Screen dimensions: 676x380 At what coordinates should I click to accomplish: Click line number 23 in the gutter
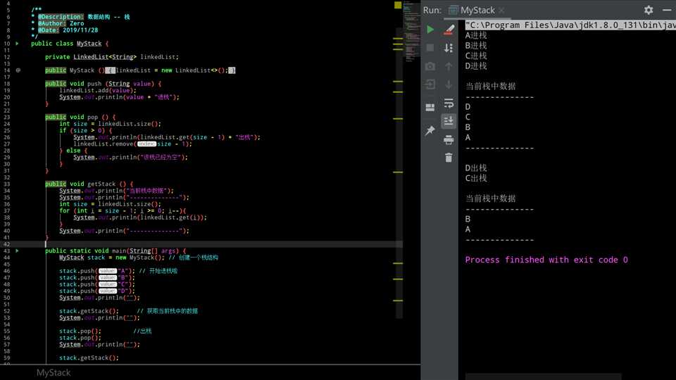(x=7, y=118)
